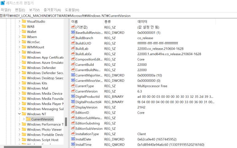Open the 도움말(H) menu
Viewport: 237px width, 148px height.
tap(72, 10)
